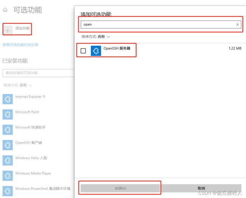Viewport: 246px width, 198px height.
Task: Open the 查看可选功能历史记录 link
Action: [20, 45]
